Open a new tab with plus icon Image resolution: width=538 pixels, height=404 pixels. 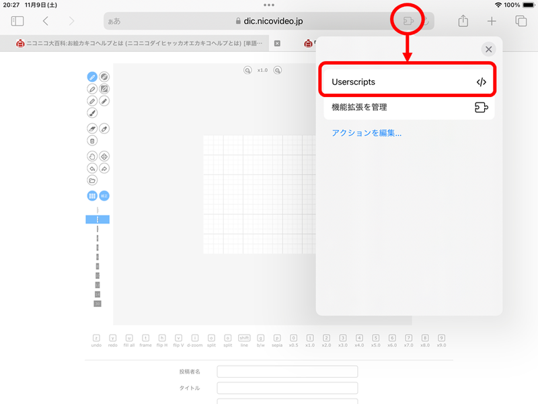[x=492, y=21]
